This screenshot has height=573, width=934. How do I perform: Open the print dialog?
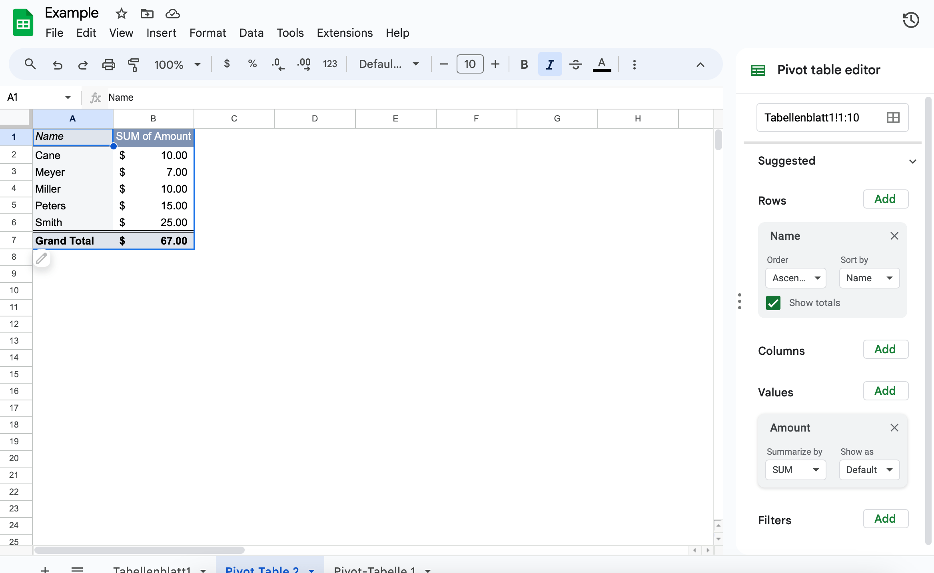pyautogui.click(x=108, y=64)
